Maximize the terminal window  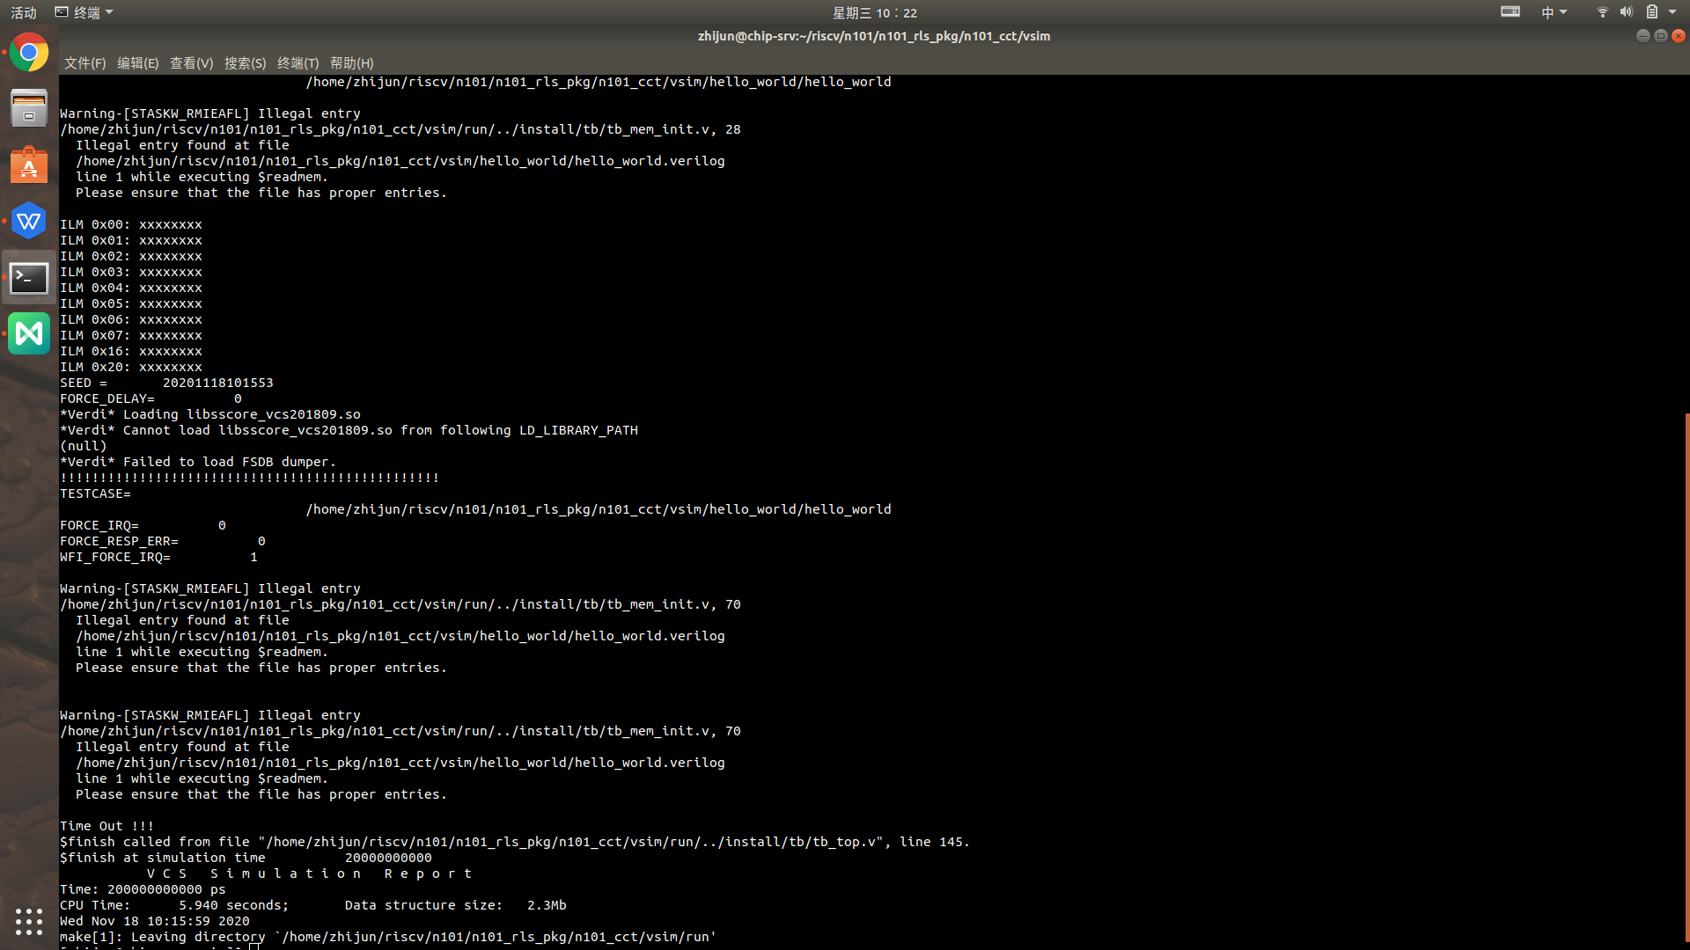pos(1661,36)
